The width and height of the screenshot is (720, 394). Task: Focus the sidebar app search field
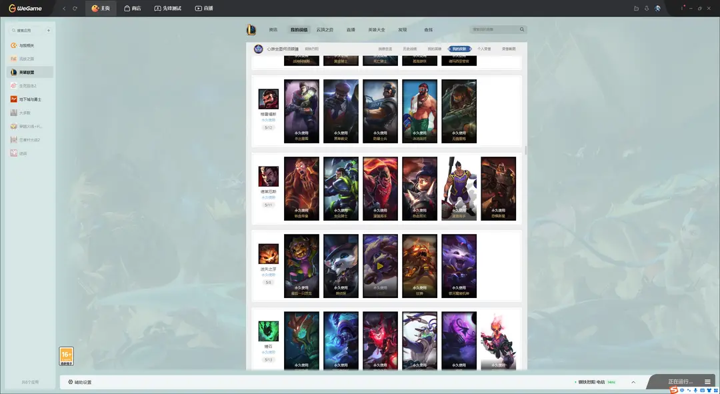tap(26, 30)
